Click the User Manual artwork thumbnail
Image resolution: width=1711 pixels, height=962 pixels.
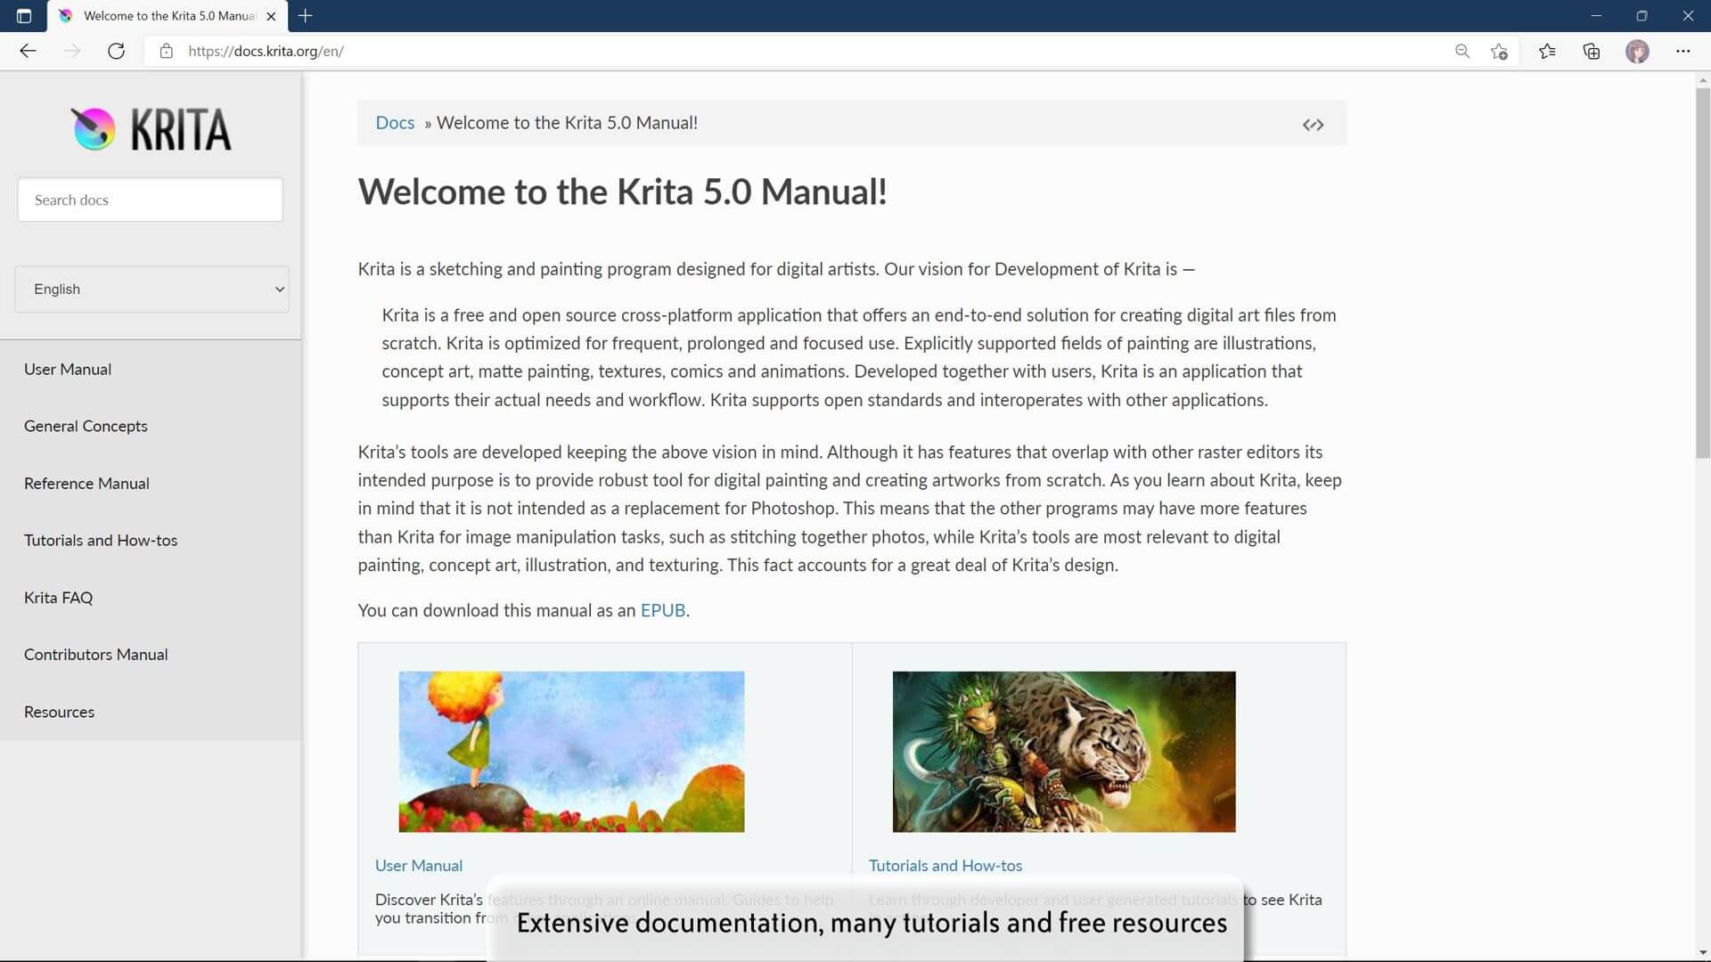click(571, 751)
